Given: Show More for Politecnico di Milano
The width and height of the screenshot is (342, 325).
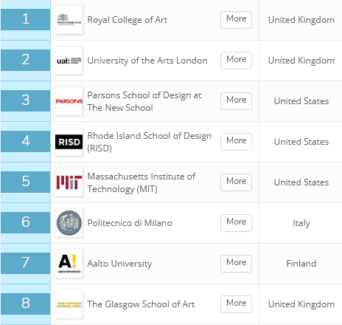Looking at the screenshot, I should pyautogui.click(x=236, y=223).
